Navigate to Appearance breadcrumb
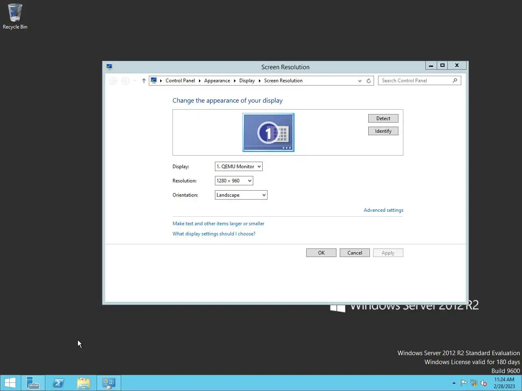 coord(217,81)
